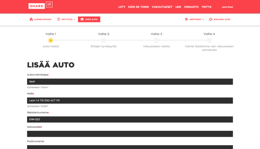
Task: Select the Vaihe 3 step circle
Action: tap(156, 40)
